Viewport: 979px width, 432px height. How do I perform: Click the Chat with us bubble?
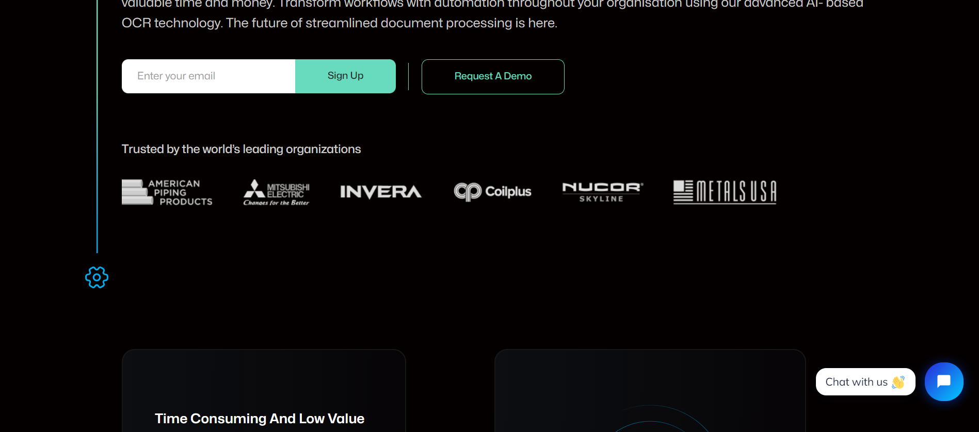(x=865, y=382)
